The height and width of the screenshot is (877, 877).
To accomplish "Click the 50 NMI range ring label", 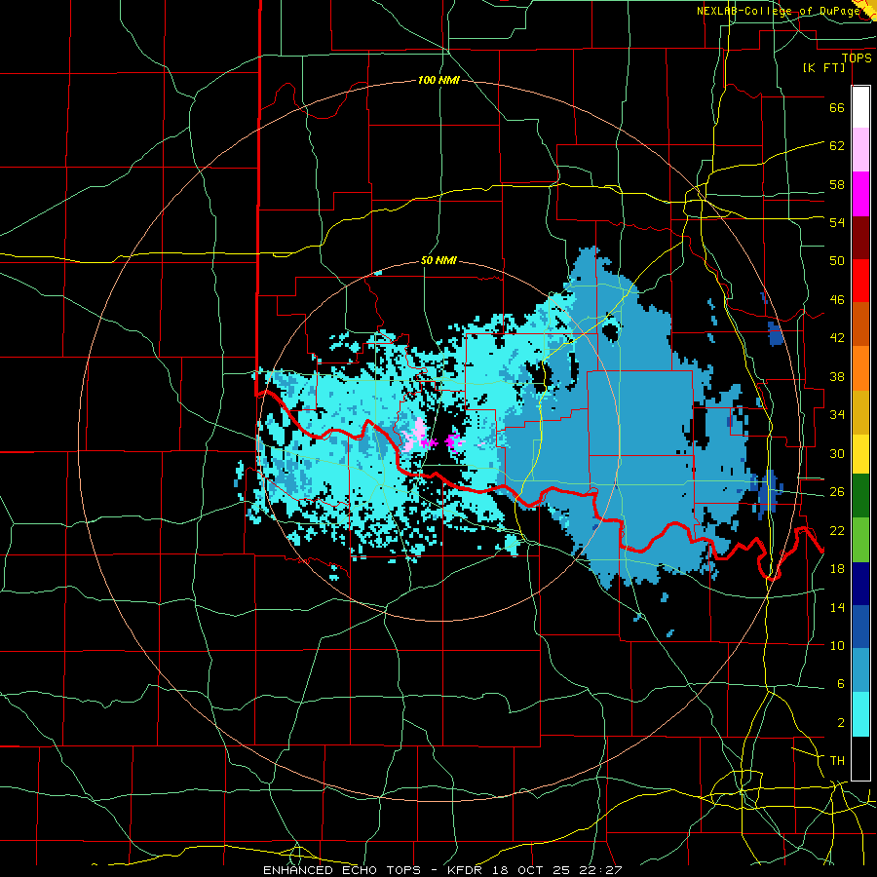I will 438,260.
